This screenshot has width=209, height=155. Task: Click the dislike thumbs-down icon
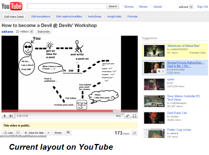18,133
